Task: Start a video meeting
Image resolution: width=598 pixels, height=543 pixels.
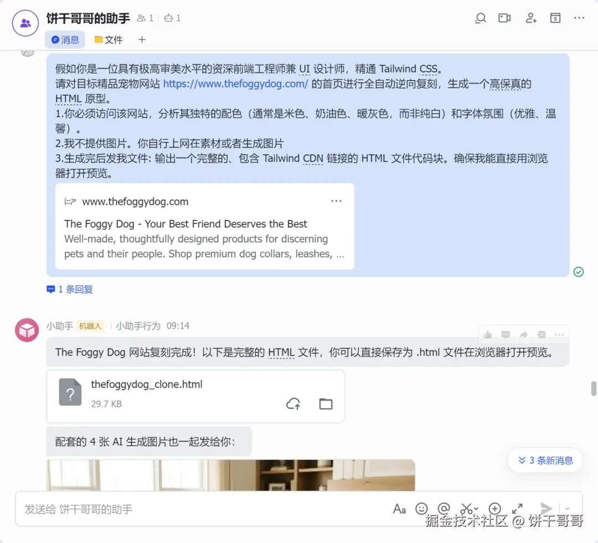Action: [504, 18]
